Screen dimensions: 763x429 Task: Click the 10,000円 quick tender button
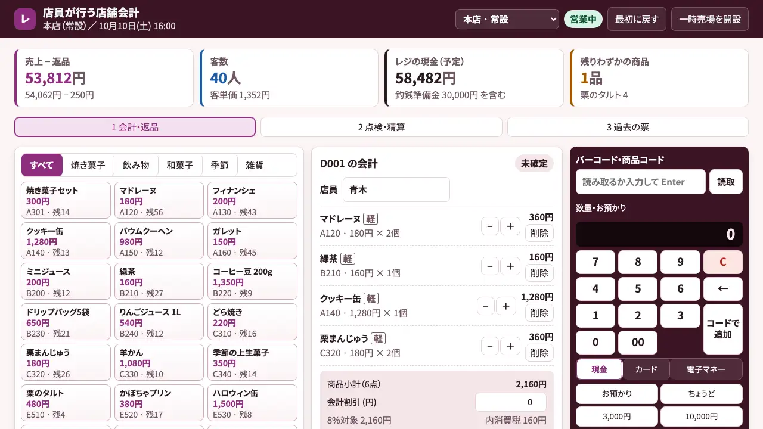pyautogui.click(x=702, y=416)
